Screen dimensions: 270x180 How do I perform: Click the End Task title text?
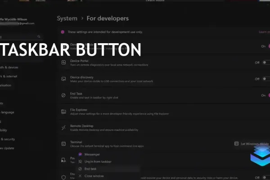(x=76, y=94)
